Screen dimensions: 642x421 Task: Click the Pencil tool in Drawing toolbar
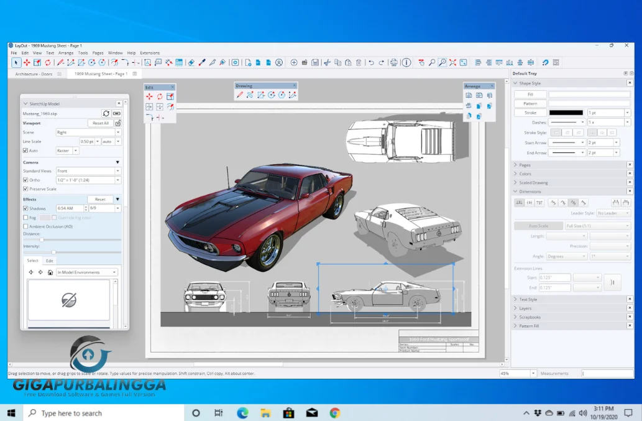tap(240, 95)
